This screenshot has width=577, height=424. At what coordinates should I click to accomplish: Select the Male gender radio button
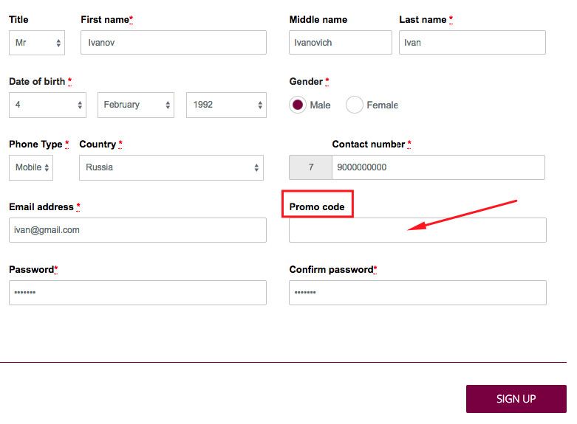point(298,105)
